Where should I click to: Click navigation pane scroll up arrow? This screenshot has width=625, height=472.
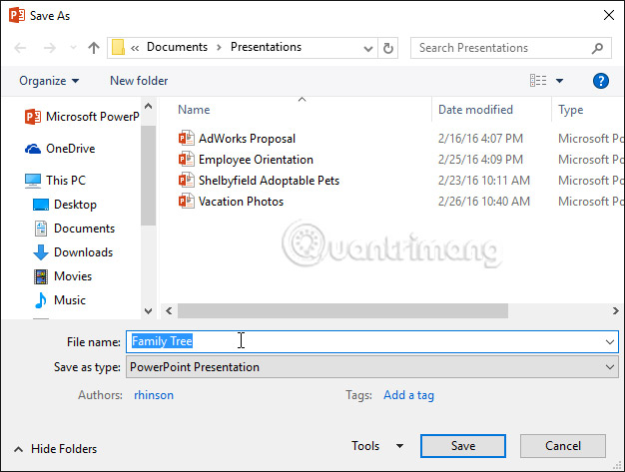click(149, 106)
